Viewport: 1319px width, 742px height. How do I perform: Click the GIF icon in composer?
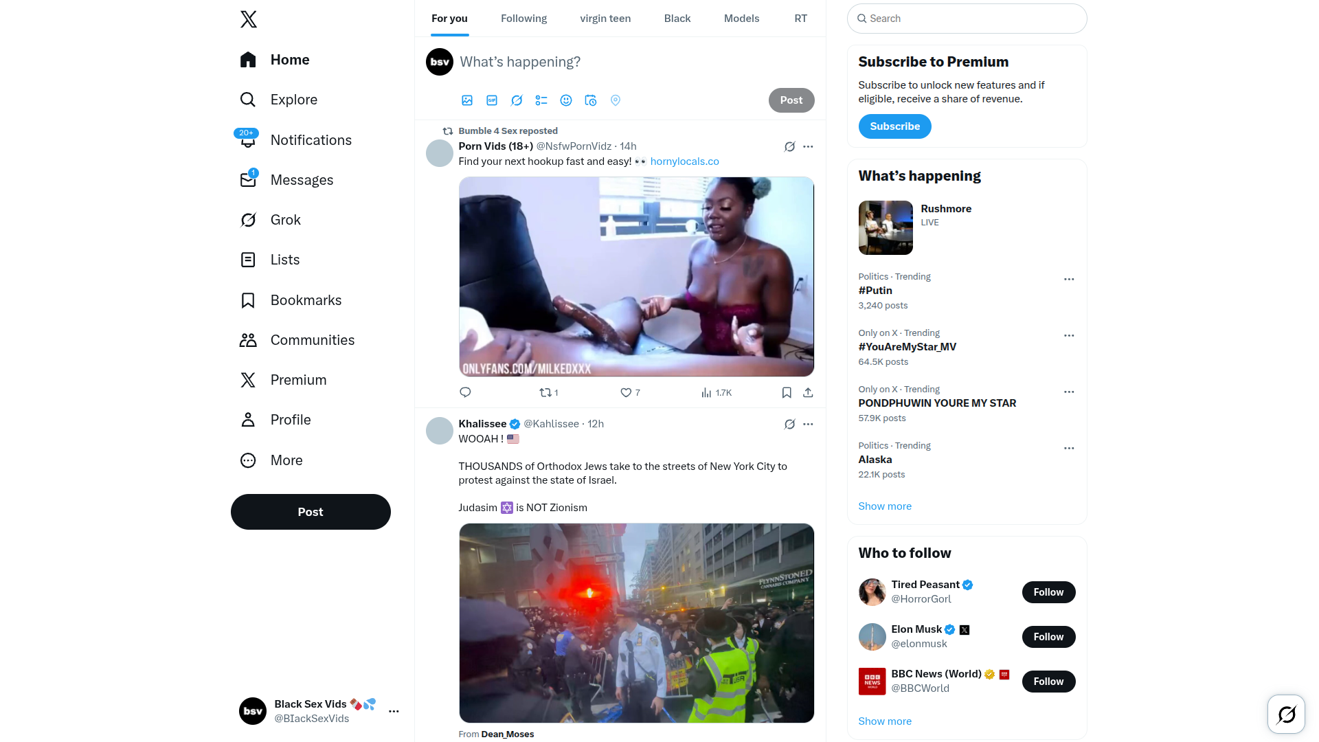(x=492, y=100)
